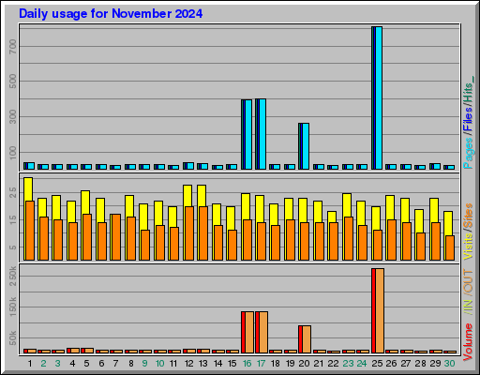Click the day 16 volume bar in bottom chart
480x375 pixels.
pyautogui.click(x=247, y=332)
